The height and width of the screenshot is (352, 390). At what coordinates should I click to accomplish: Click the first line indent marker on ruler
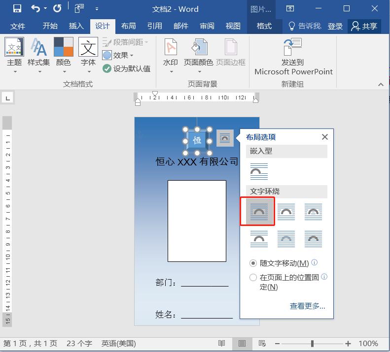pyautogui.click(x=155, y=94)
